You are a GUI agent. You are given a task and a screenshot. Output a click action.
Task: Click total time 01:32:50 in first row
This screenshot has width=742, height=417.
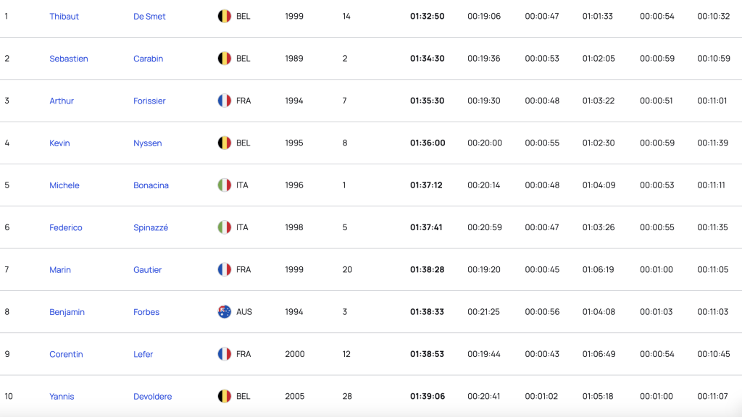[x=428, y=16]
